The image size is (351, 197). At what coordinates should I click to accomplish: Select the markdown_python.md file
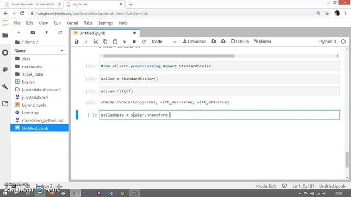39,120
